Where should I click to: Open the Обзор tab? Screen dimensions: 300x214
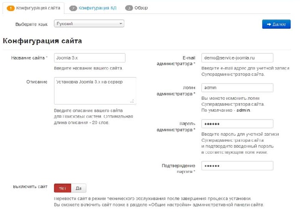pyautogui.click(x=141, y=8)
